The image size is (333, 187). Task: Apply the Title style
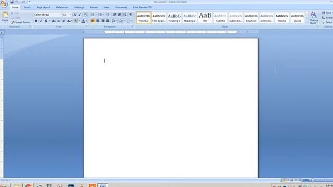click(x=205, y=18)
